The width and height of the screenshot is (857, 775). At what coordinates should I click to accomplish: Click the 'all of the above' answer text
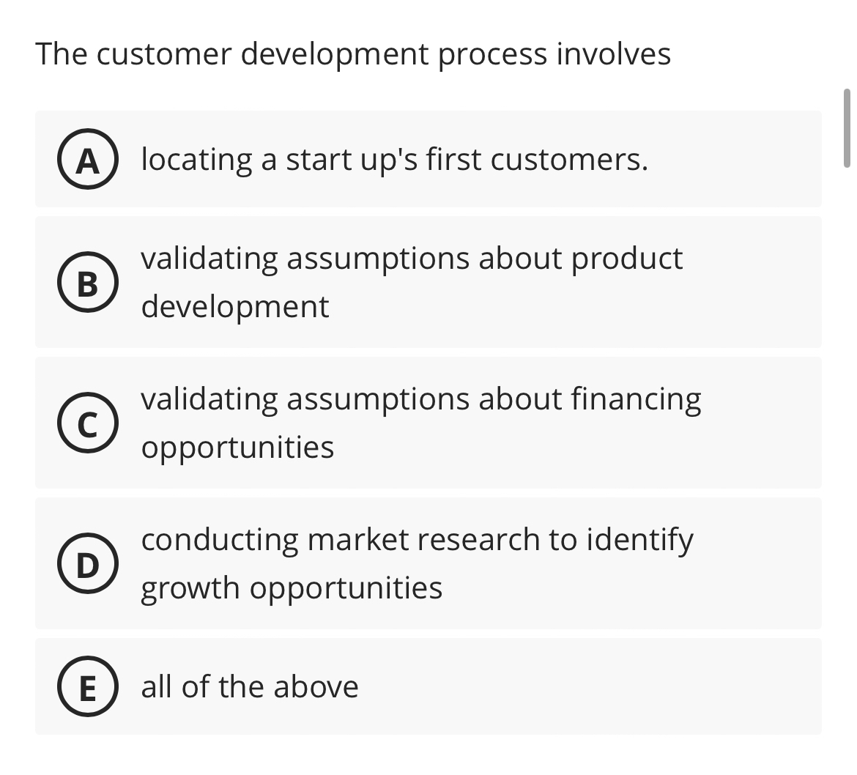point(250,687)
